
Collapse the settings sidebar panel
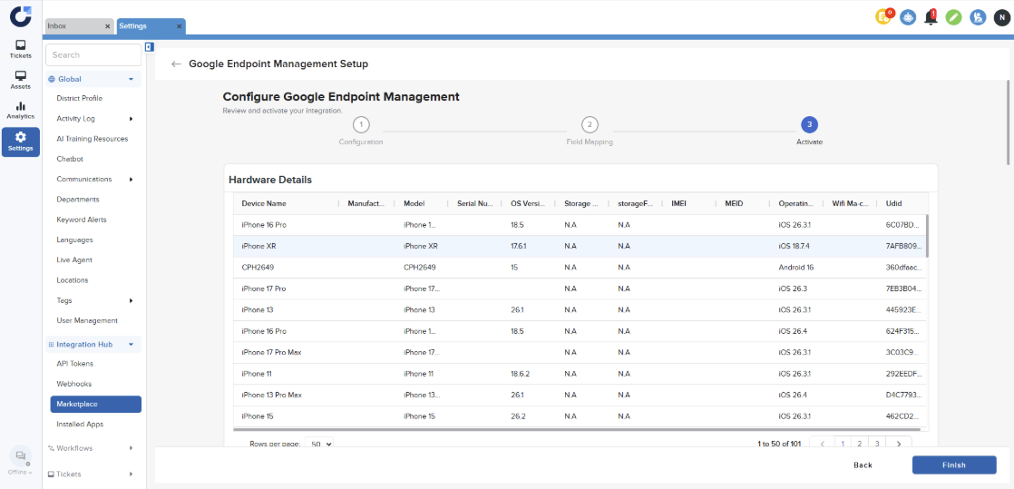pyautogui.click(x=149, y=47)
